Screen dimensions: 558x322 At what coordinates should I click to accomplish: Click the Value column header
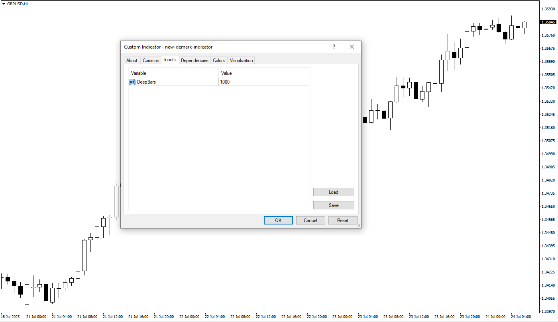[x=264, y=73]
